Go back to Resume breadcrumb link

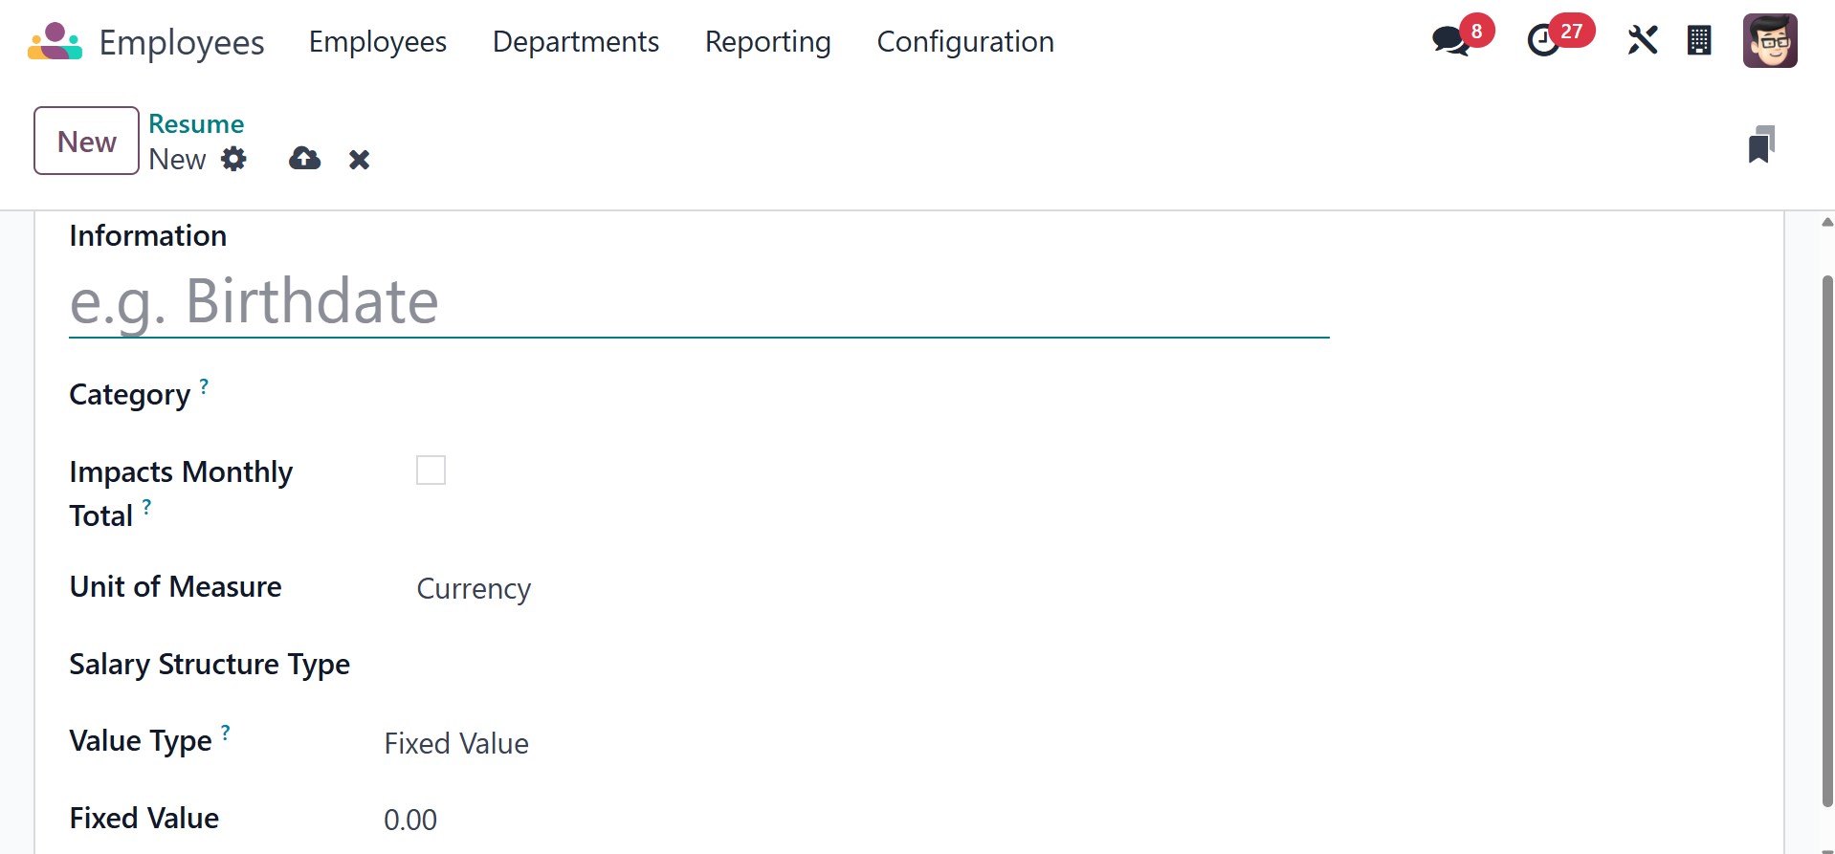[x=196, y=124]
